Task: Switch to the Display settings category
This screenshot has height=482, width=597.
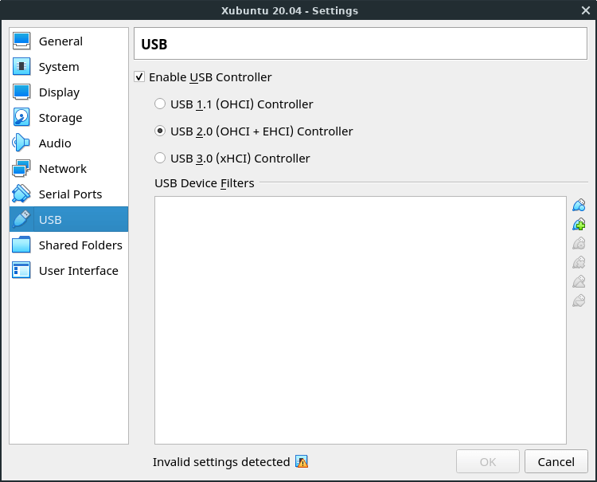Action: click(x=59, y=92)
